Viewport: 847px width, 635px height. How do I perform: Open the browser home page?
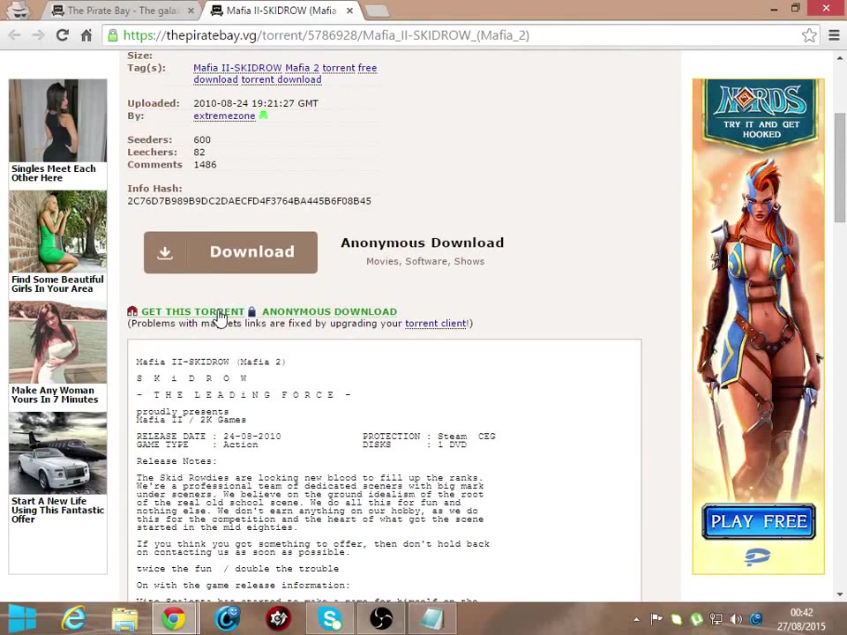[86, 35]
